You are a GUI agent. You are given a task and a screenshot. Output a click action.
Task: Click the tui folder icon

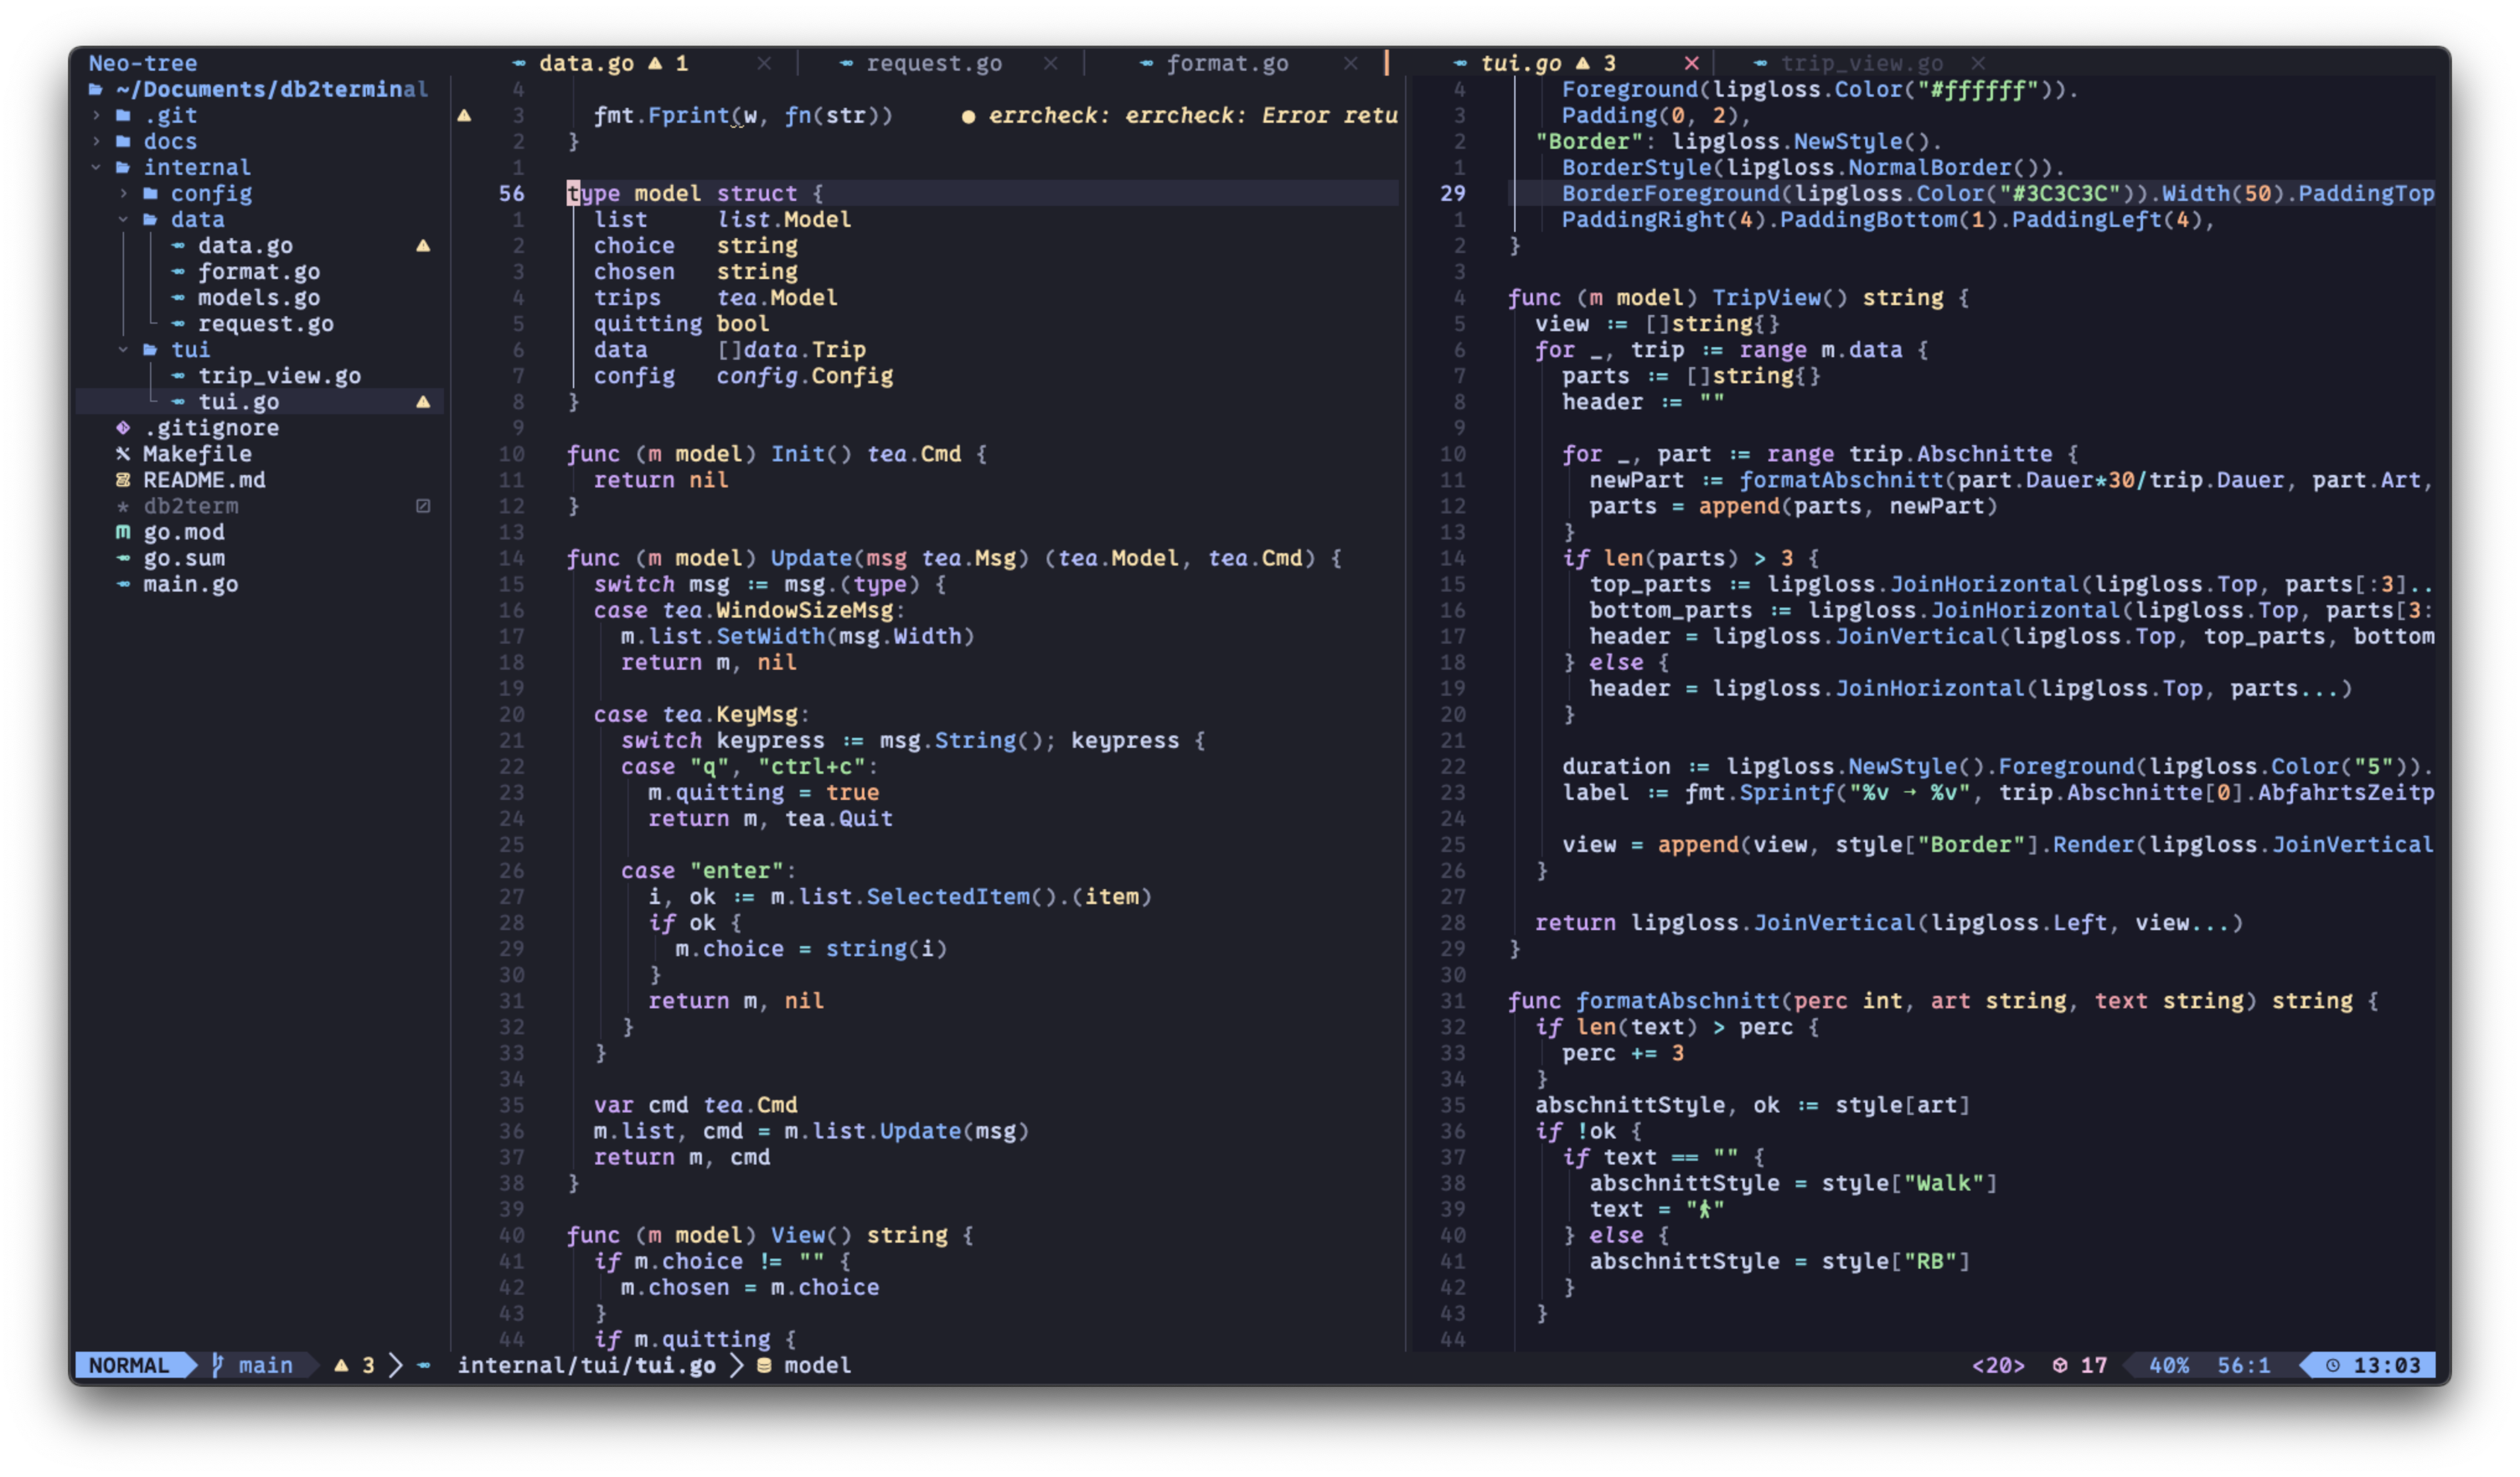click(151, 350)
